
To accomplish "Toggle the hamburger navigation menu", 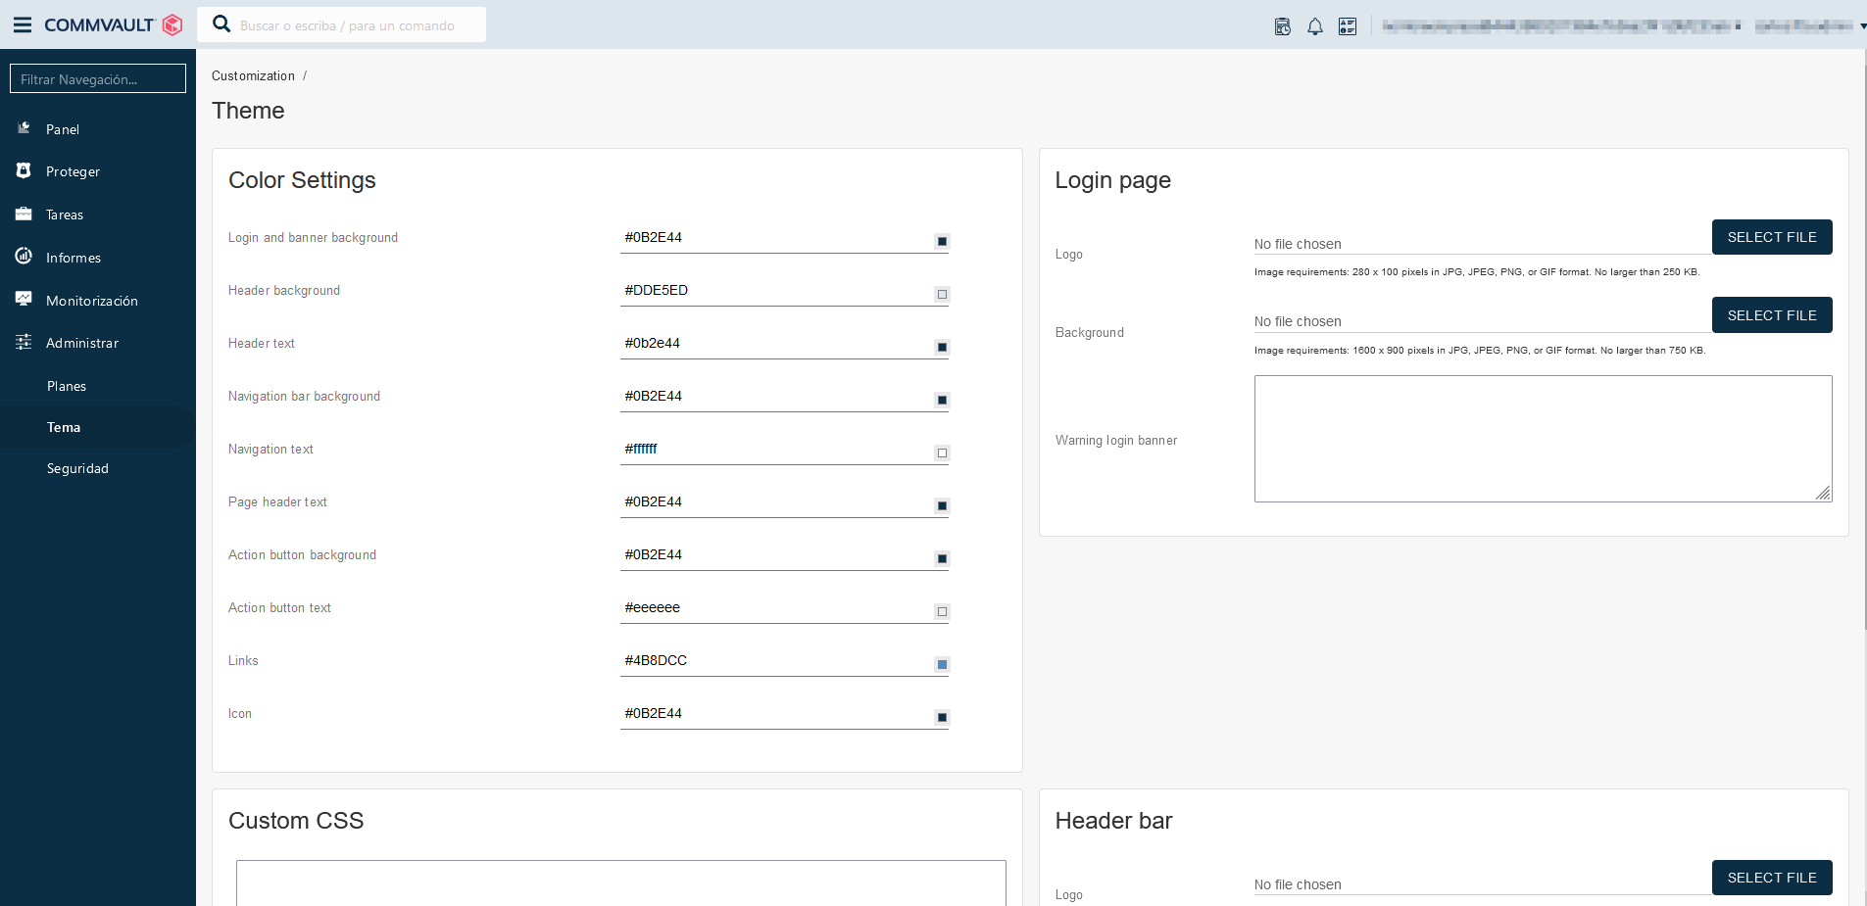I will point(23,24).
